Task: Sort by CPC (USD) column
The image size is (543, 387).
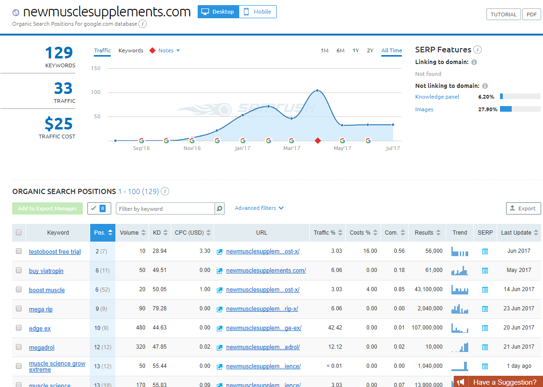Action: 193,232
